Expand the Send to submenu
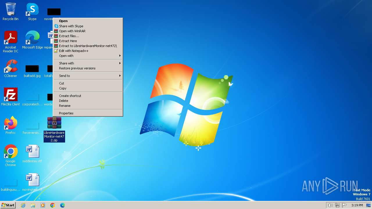Screen dimensions: 372x209 88,76
